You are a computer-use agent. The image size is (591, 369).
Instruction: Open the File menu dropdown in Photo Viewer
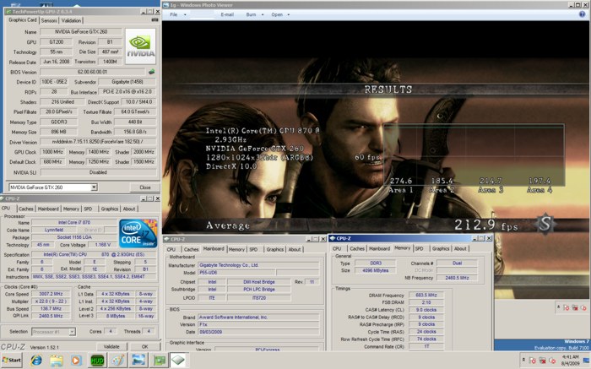(177, 14)
